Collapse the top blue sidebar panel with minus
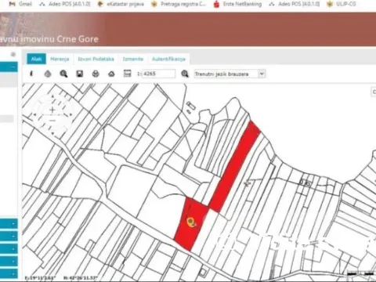Screen dimensions: 376x282 pyautogui.click(x=13, y=67)
